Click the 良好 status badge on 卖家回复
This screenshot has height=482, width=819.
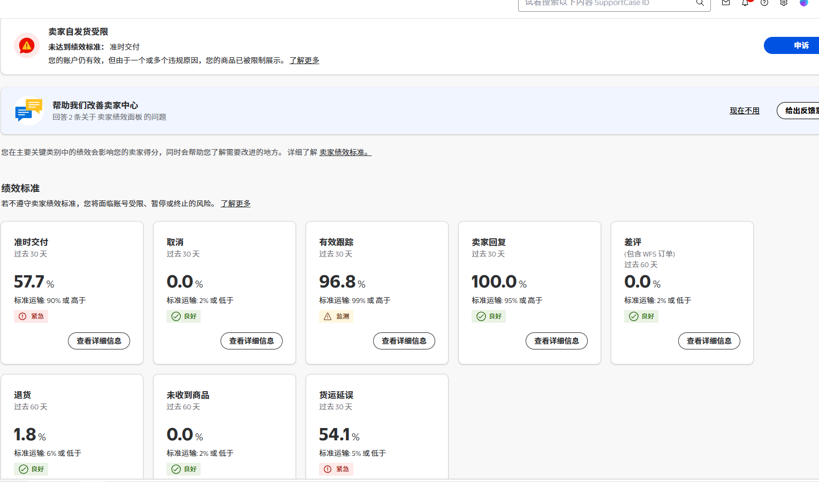click(489, 316)
